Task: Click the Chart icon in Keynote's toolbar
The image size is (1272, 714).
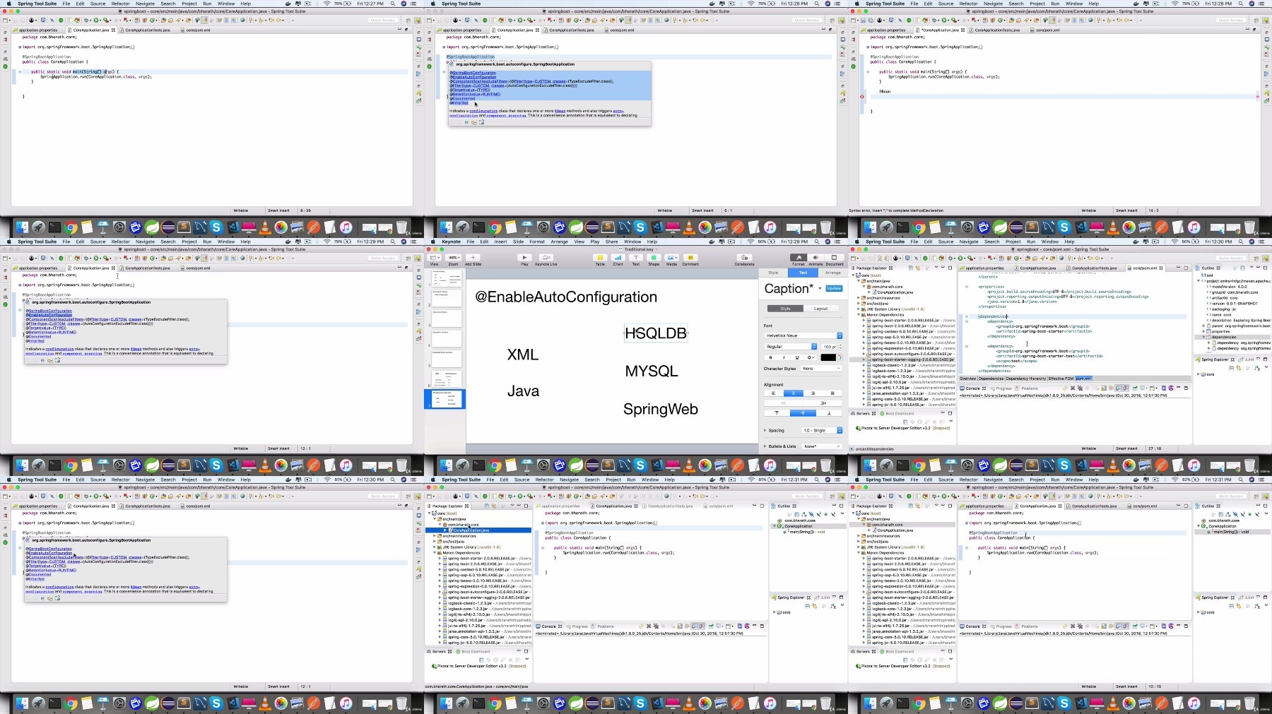Action: pyautogui.click(x=618, y=258)
